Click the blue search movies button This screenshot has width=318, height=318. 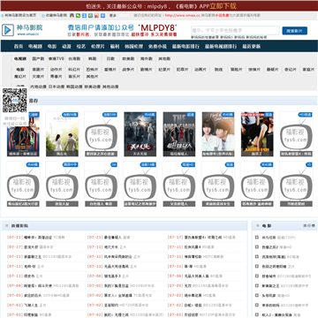click(294, 31)
